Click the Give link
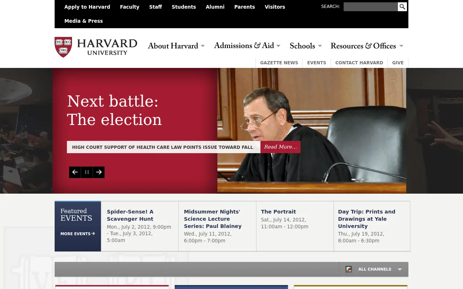Screen dimensions: 463x289 coord(398,62)
